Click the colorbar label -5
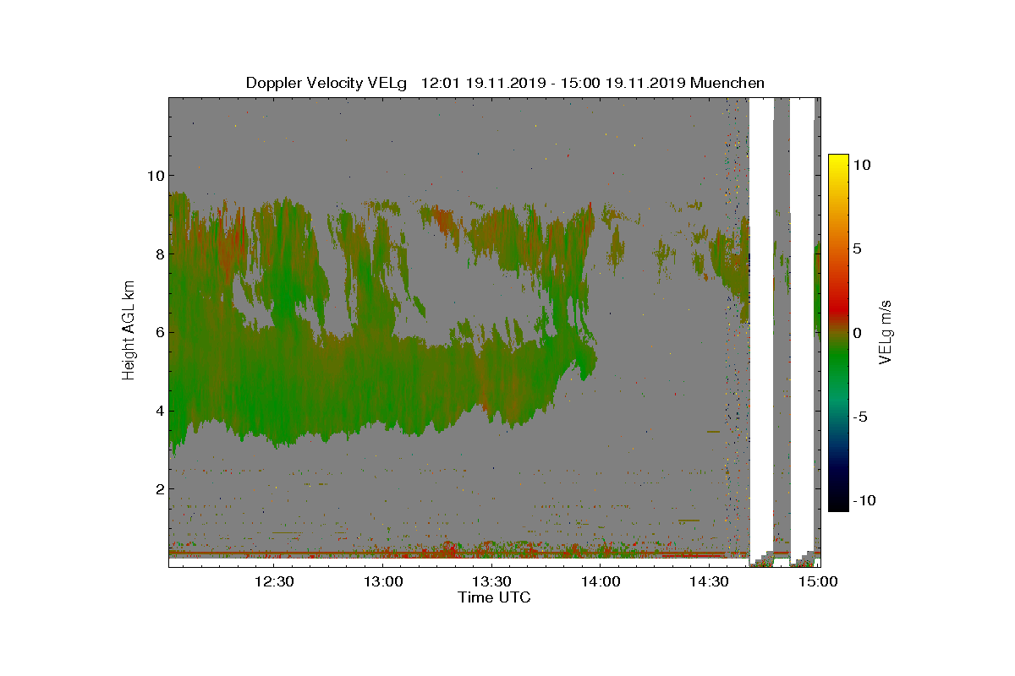Screen dimensions: 1015x676 click(x=859, y=417)
